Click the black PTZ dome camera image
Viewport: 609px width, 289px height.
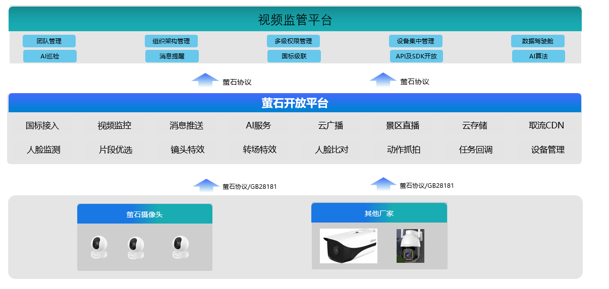click(410, 246)
